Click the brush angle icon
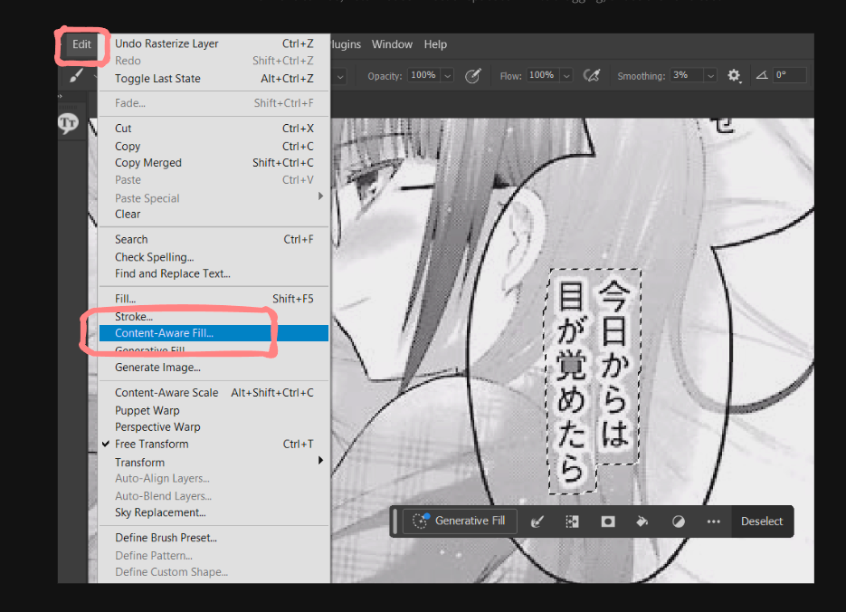 click(x=762, y=75)
